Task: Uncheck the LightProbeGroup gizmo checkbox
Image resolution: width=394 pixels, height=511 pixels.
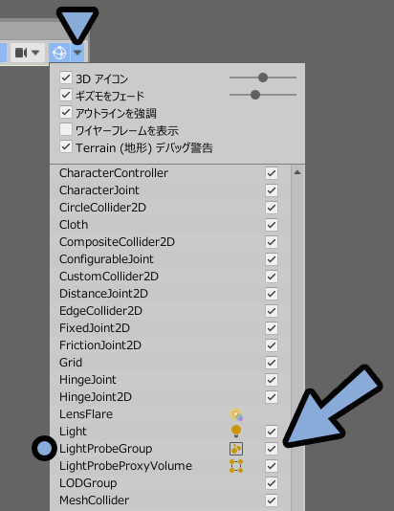Action: click(272, 449)
